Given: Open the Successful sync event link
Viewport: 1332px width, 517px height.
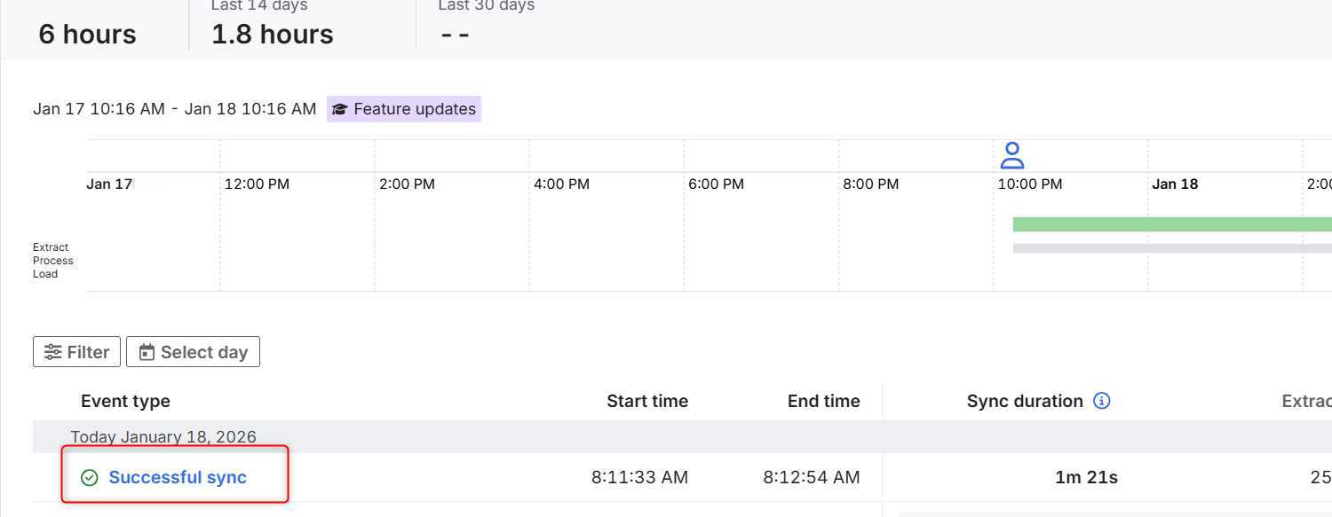Looking at the screenshot, I should click(x=178, y=477).
